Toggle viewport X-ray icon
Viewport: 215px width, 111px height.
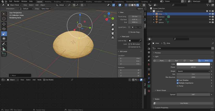[126, 5]
